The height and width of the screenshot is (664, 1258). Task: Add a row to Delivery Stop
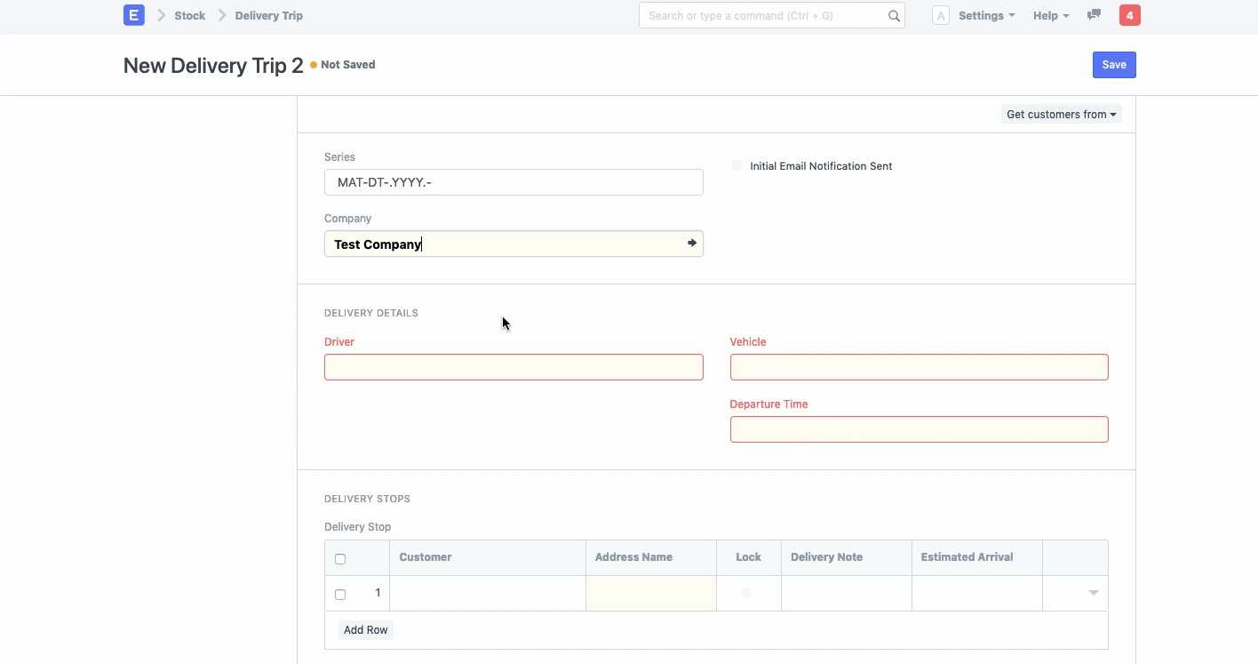[x=365, y=630]
